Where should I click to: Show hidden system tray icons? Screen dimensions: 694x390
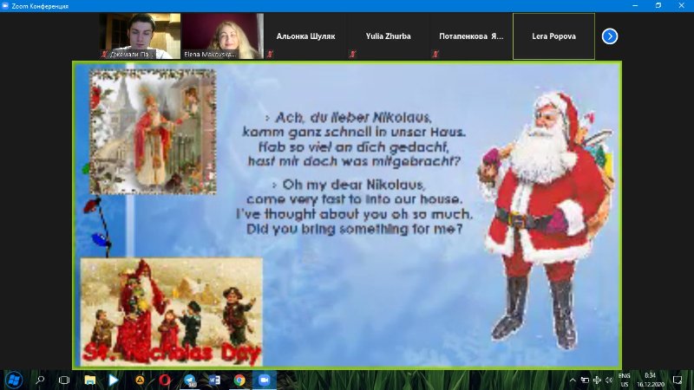point(573,380)
